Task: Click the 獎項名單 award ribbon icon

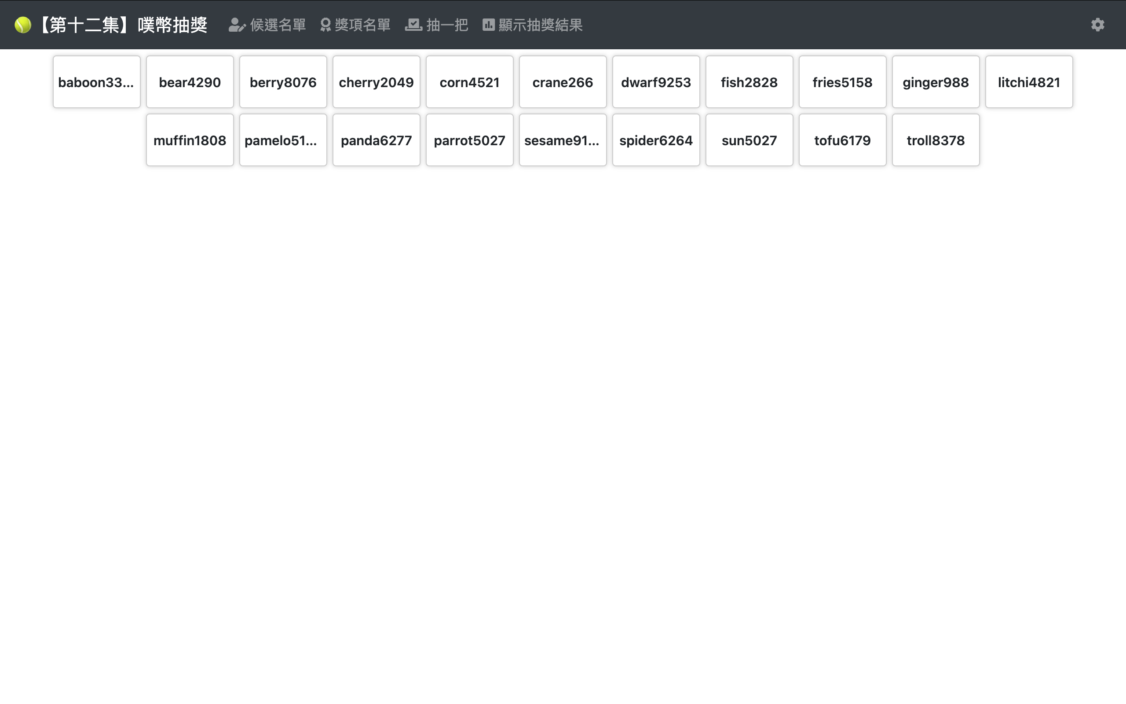Action: tap(325, 25)
